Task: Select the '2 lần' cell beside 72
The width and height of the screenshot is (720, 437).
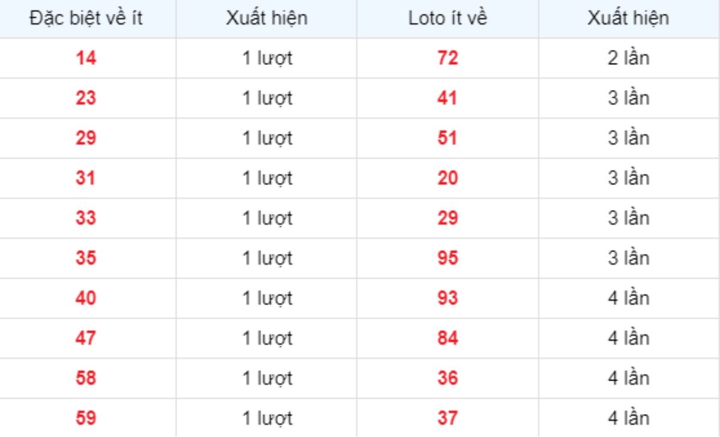Action: click(629, 58)
